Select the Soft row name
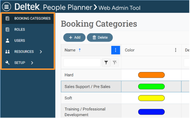The height and width of the screenshot is (118, 190). (x=68, y=98)
